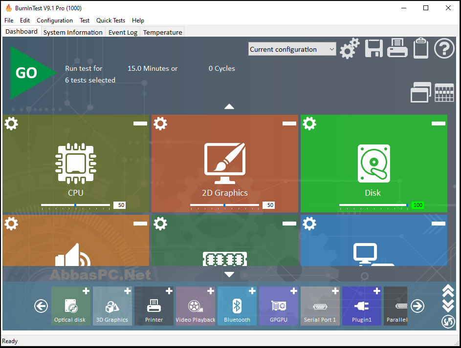Collapse header with up triangle arrow

tap(229, 106)
